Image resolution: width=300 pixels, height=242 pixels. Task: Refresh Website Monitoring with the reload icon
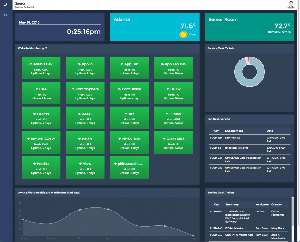pyautogui.click(x=46, y=48)
